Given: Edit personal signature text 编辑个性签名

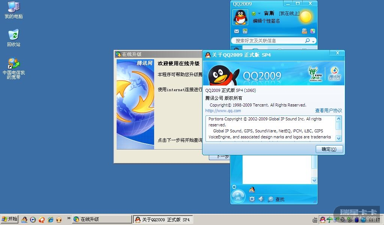Looking at the screenshot, I should [x=266, y=21].
